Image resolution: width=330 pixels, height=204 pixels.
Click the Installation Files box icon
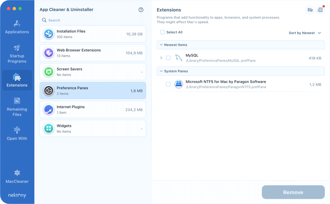[49, 34]
